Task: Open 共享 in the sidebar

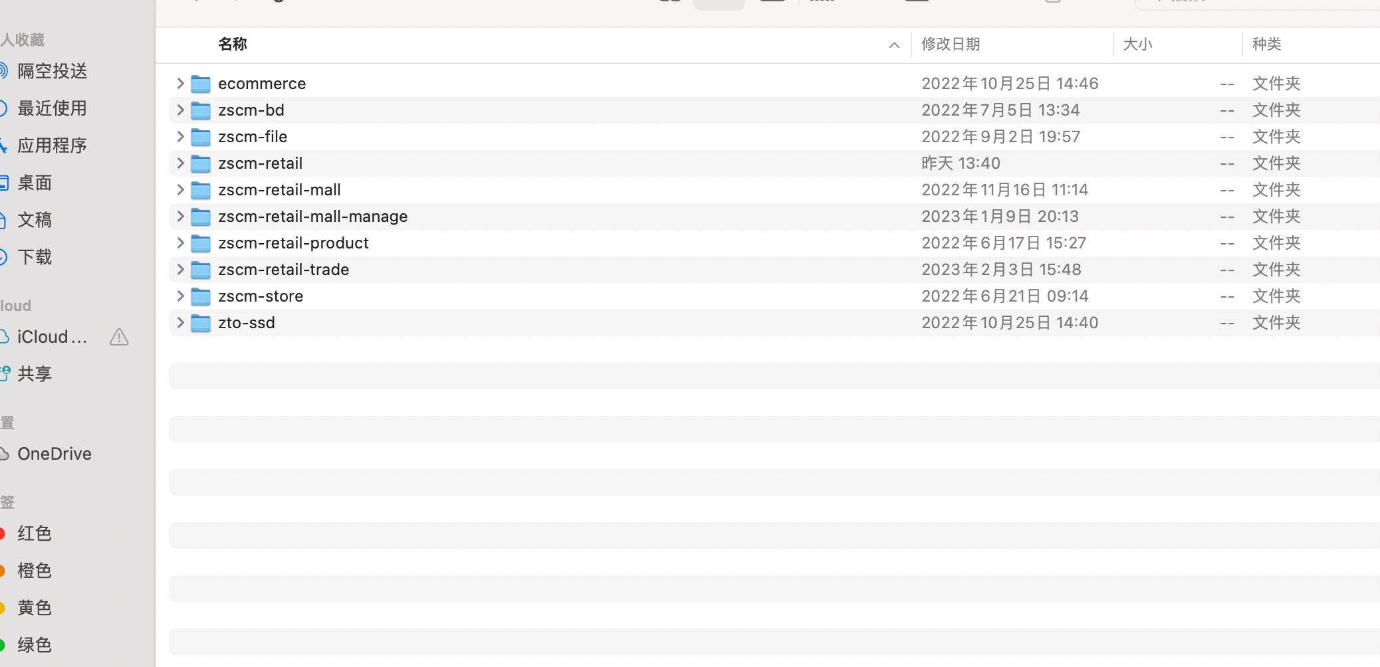Action: coord(35,374)
